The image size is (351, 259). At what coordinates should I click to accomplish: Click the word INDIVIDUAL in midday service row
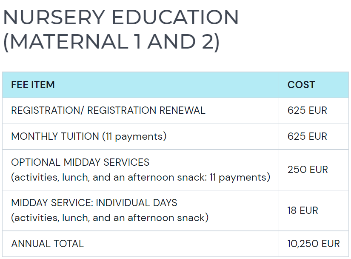coord(123,203)
